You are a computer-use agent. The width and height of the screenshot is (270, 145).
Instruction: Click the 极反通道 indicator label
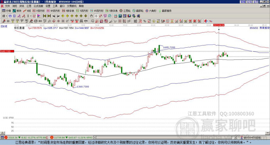coord(19,28)
